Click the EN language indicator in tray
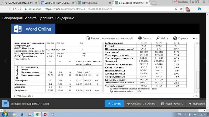209x117 pixels. (179, 114)
